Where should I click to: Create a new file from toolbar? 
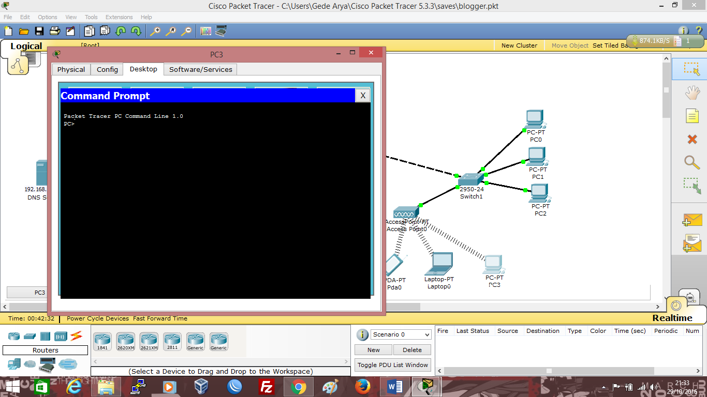click(x=8, y=31)
